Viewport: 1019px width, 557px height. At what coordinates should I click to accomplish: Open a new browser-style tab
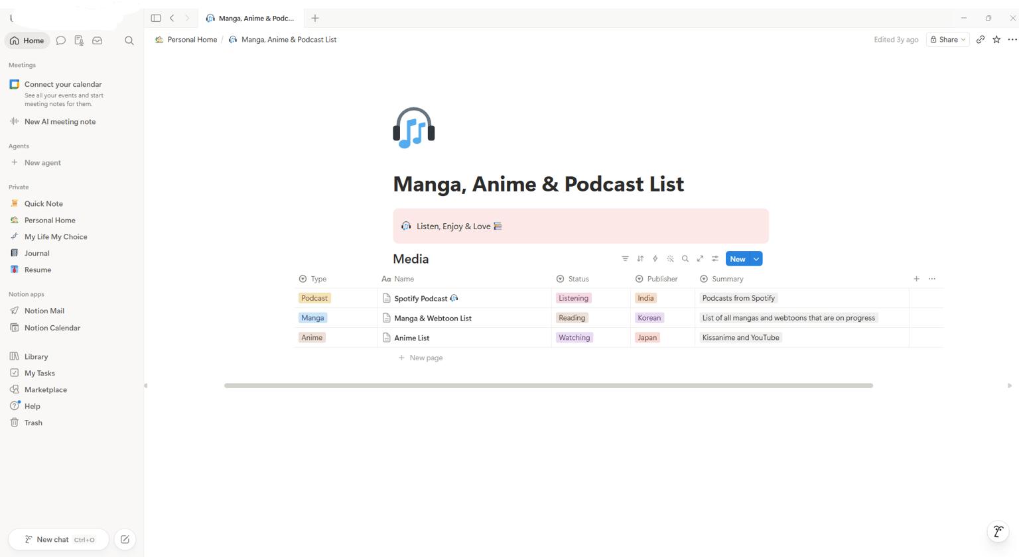point(315,19)
